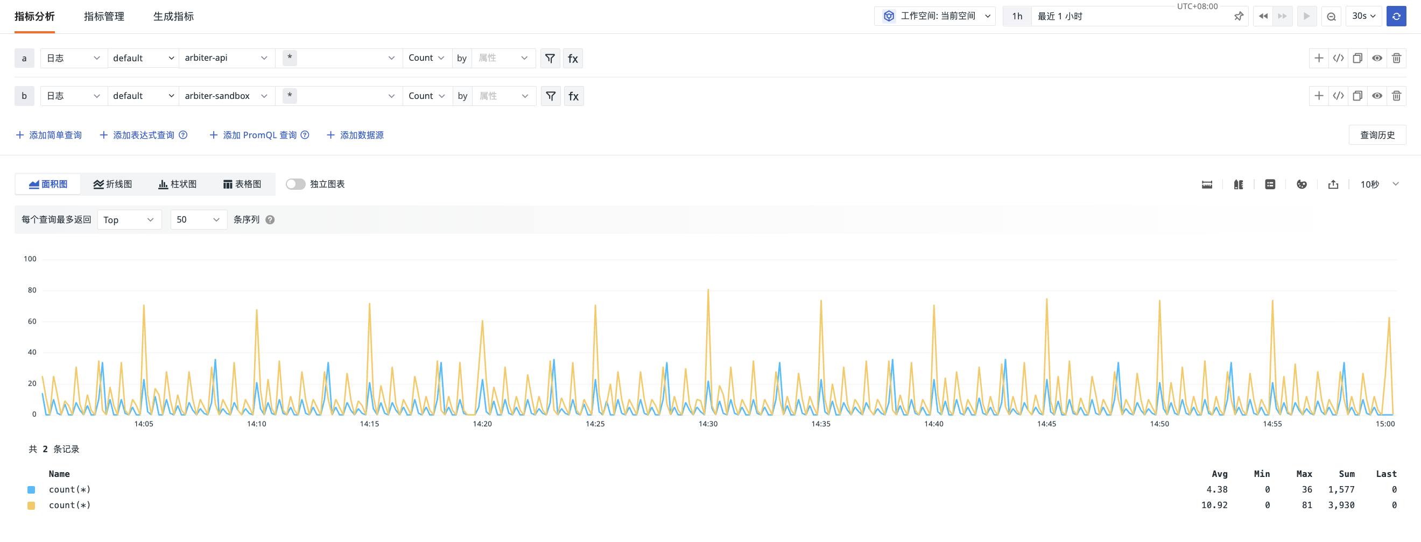Click the export icon in the chart toolbar
Screen dimensions: 1421x542
click(x=1333, y=184)
